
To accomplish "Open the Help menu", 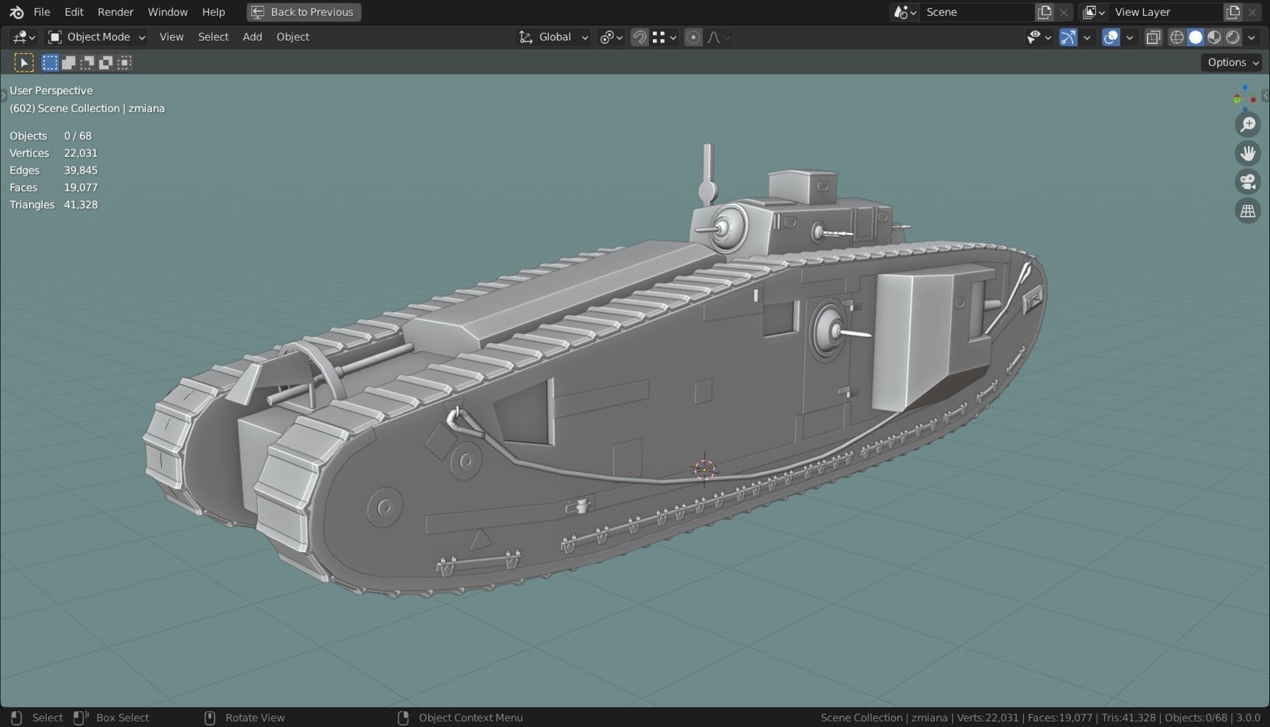I will 213,12.
